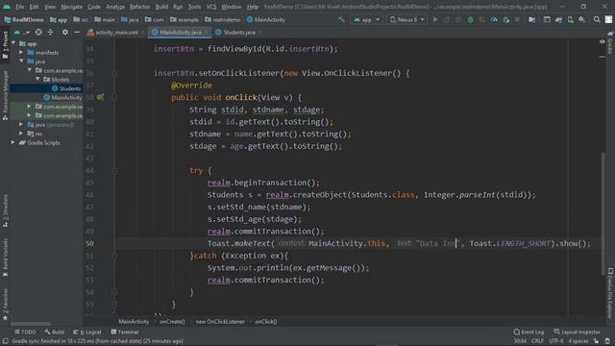
Task: Open the Profile app gauge icon
Action: coord(494,19)
